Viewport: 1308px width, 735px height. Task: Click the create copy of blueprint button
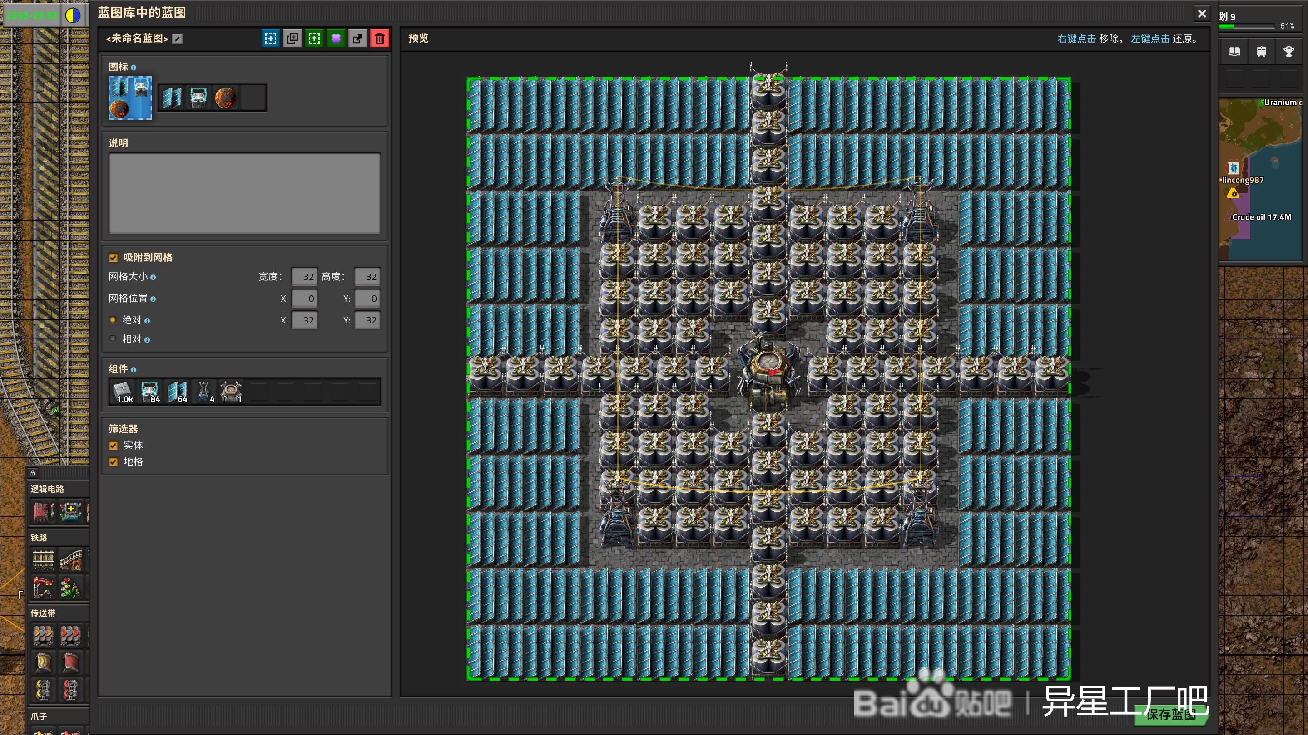tap(292, 39)
